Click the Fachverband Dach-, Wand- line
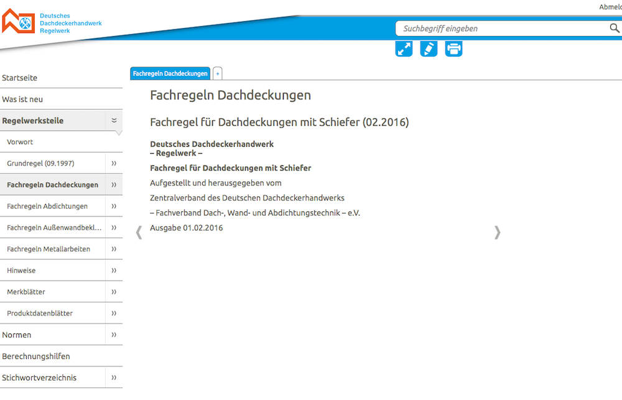This screenshot has width=622, height=400. pyautogui.click(x=255, y=213)
